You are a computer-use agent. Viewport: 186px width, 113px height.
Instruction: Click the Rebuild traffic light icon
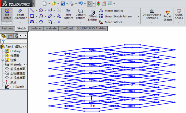point(98,3)
